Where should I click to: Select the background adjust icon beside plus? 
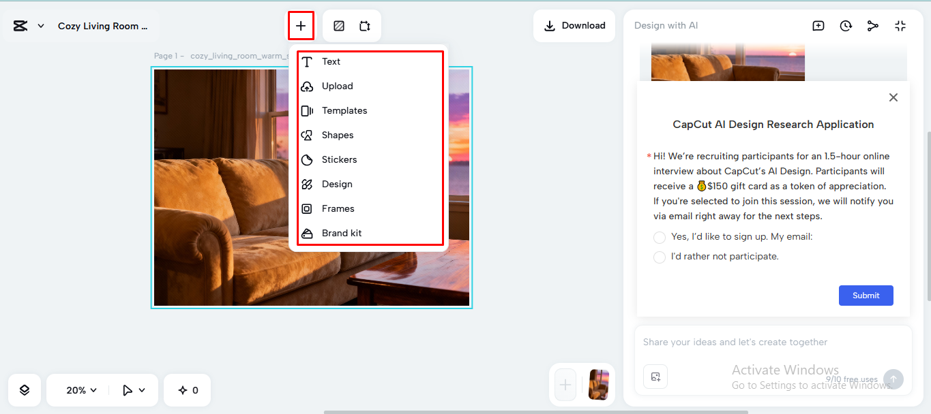pyautogui.click(x=338, y=25)
